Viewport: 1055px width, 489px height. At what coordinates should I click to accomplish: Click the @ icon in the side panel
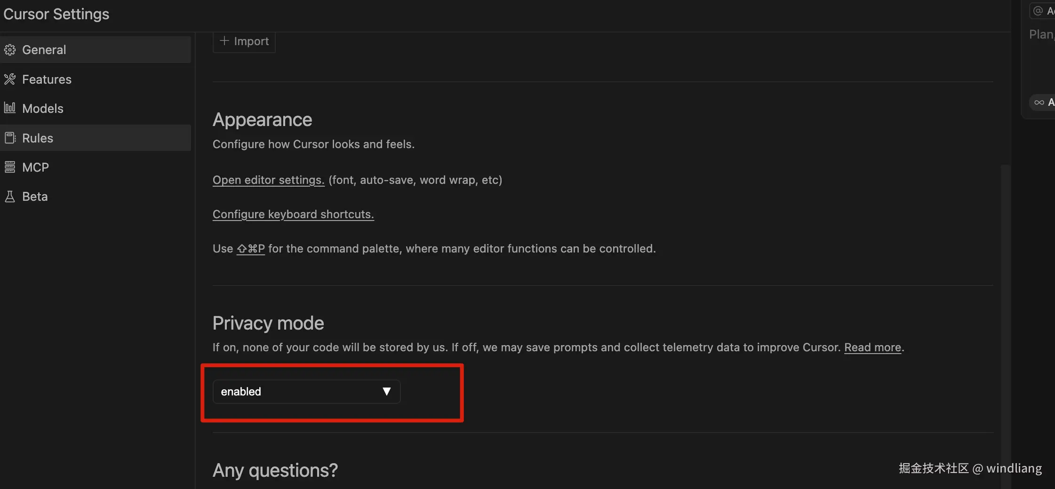[x=1038, y=11]
